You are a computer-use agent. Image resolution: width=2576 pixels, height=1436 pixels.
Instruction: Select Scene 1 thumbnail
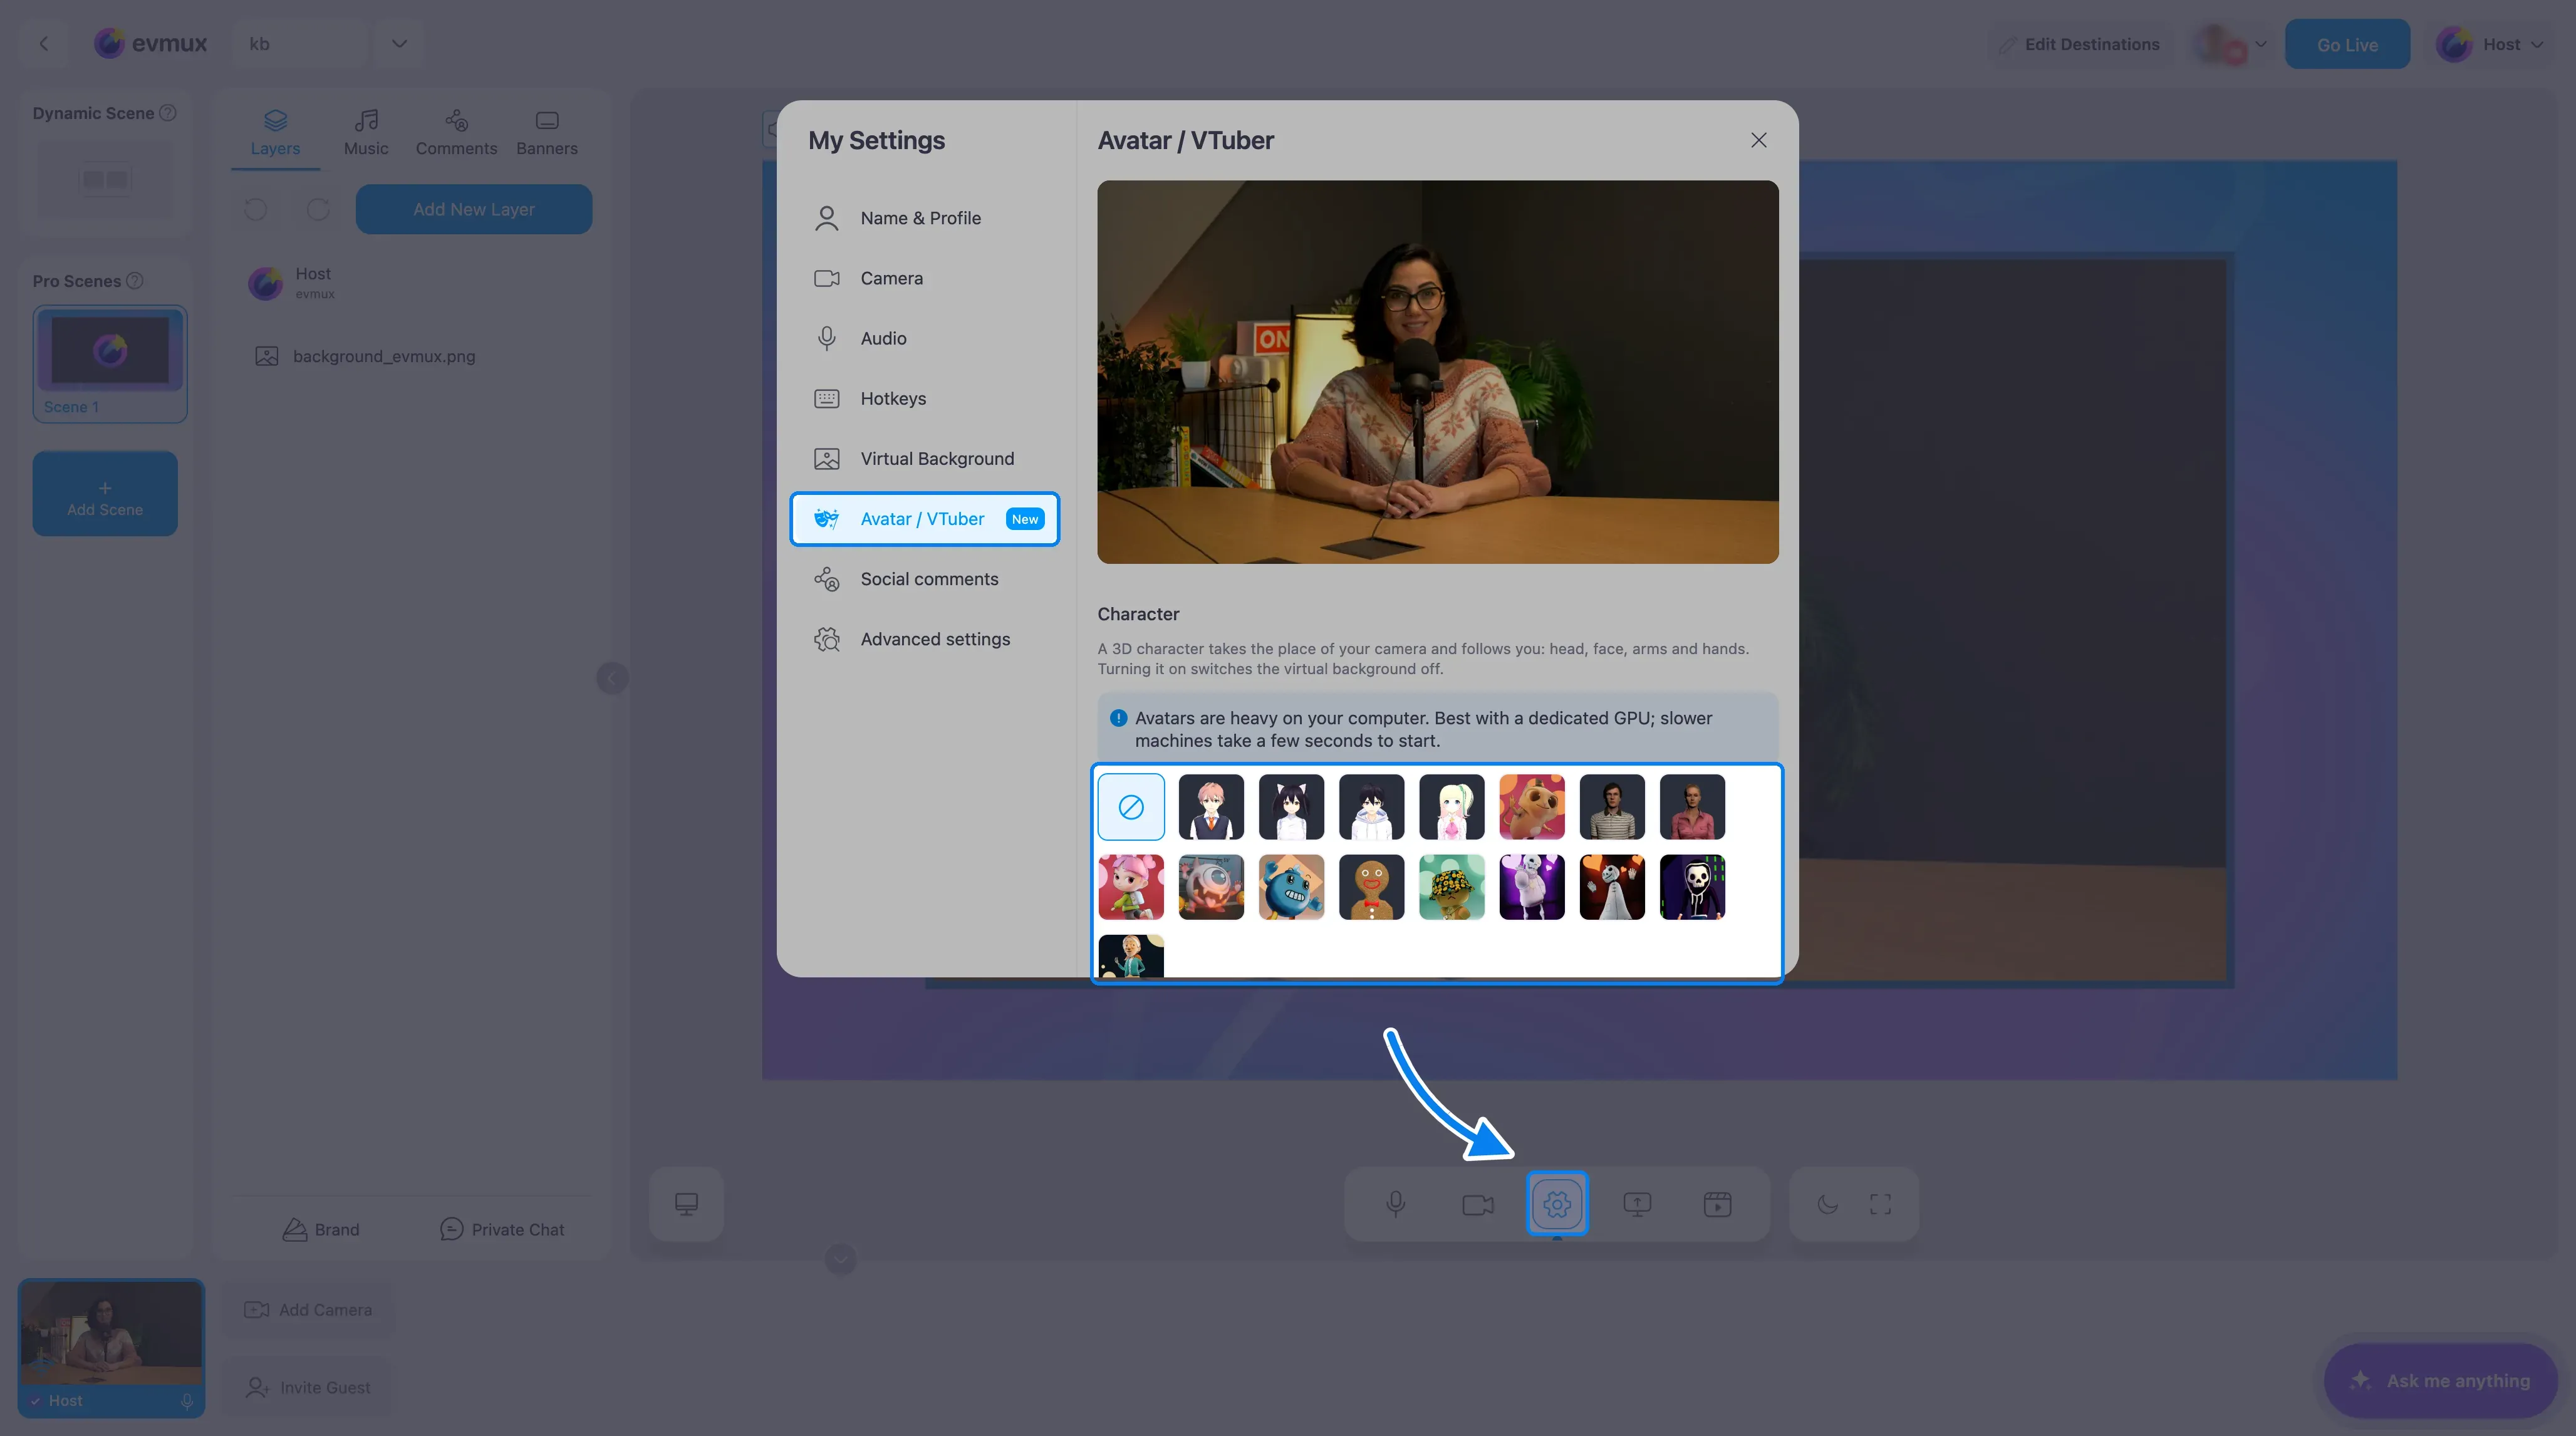tap(110, 363)
